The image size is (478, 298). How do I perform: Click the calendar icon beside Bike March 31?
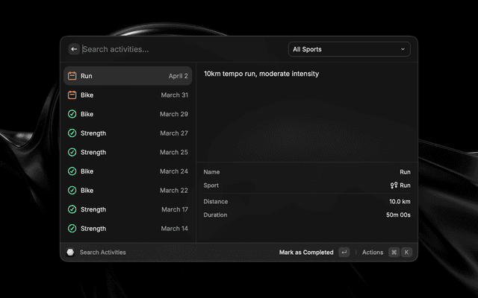[x=72, y=95]
